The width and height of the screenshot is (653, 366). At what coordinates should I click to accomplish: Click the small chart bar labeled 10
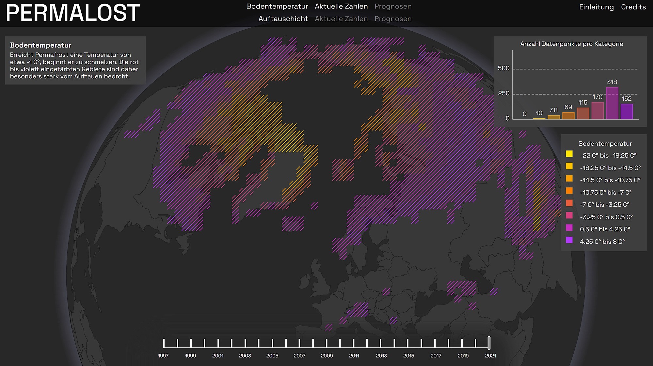coord(539,119)
